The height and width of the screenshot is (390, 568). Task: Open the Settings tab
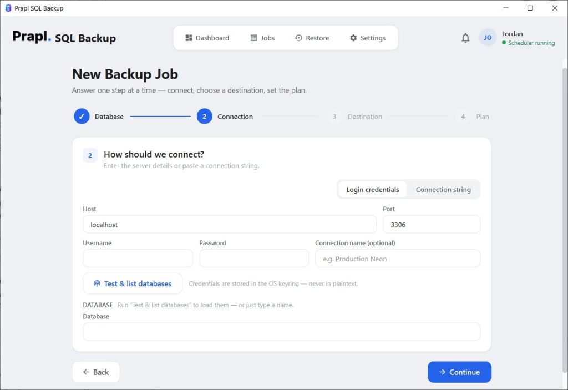368,38
